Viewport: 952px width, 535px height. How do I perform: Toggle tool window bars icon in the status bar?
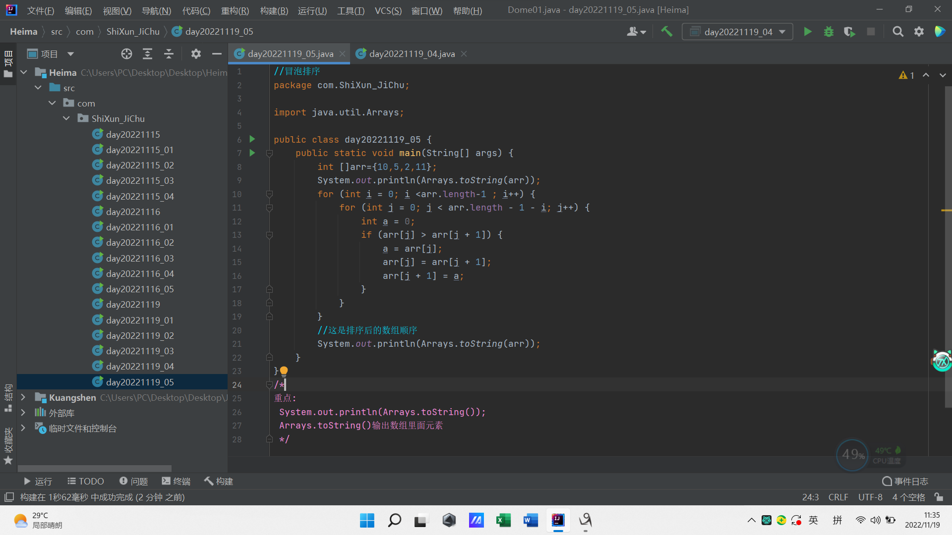tap(8, 497)
